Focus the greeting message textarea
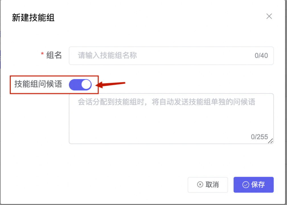Image resolution: width=287 pixels, height=205 pixels. (171, 119)
